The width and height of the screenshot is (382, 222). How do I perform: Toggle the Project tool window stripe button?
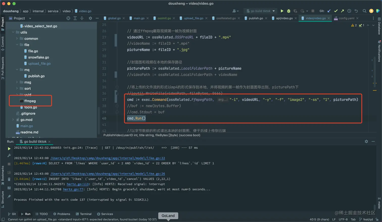[3, 24]
